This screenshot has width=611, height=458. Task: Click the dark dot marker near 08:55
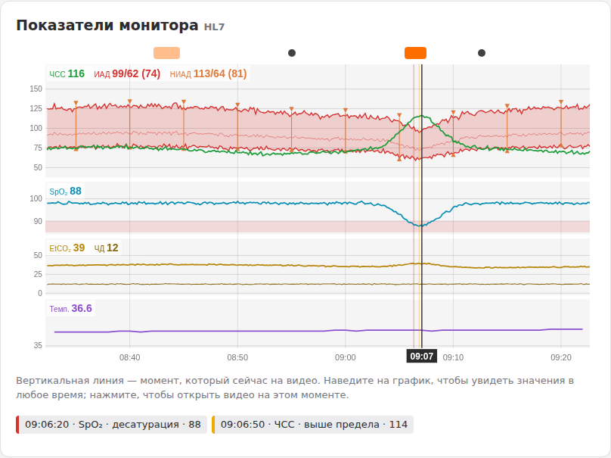click(x=292, y=53)
